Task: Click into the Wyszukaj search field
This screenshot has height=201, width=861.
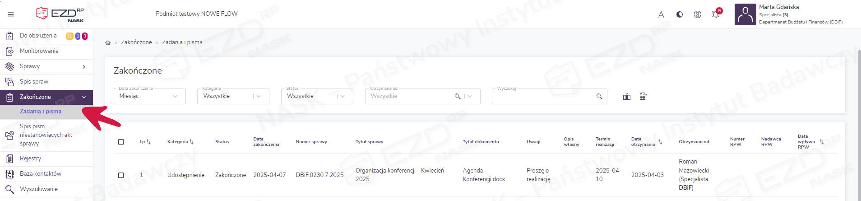Action: (544, 96)
